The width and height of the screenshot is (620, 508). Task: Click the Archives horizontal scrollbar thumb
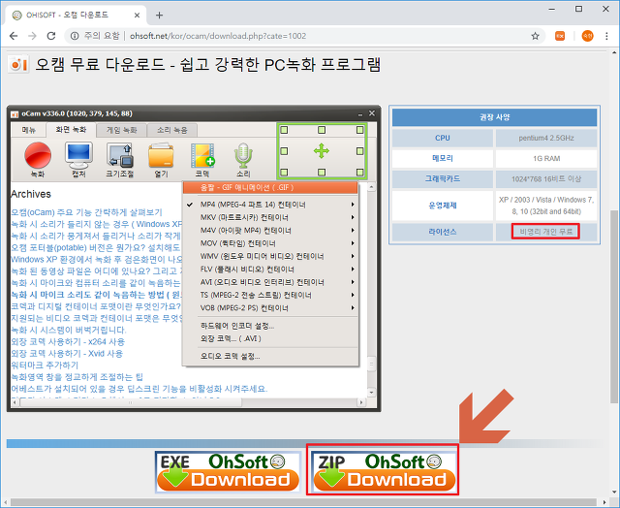pyautogui.click(x=131, y=402)
